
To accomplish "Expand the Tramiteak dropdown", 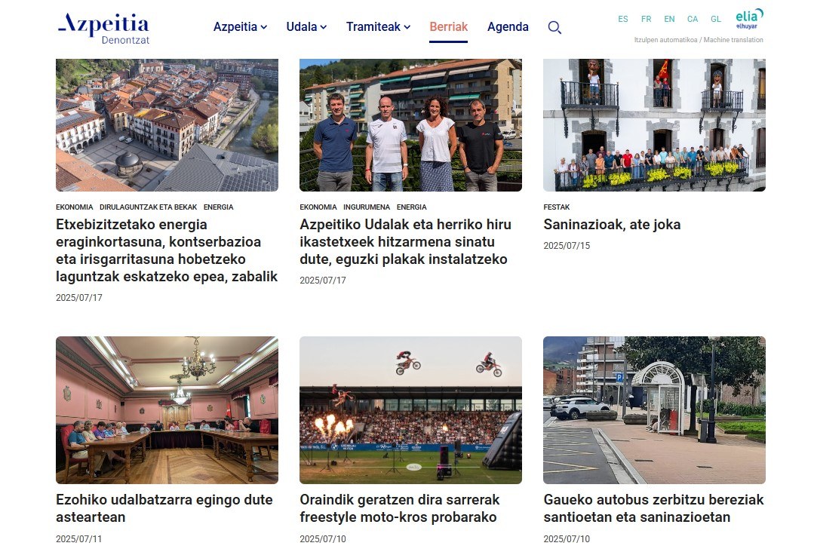I will tap(377, 26).
